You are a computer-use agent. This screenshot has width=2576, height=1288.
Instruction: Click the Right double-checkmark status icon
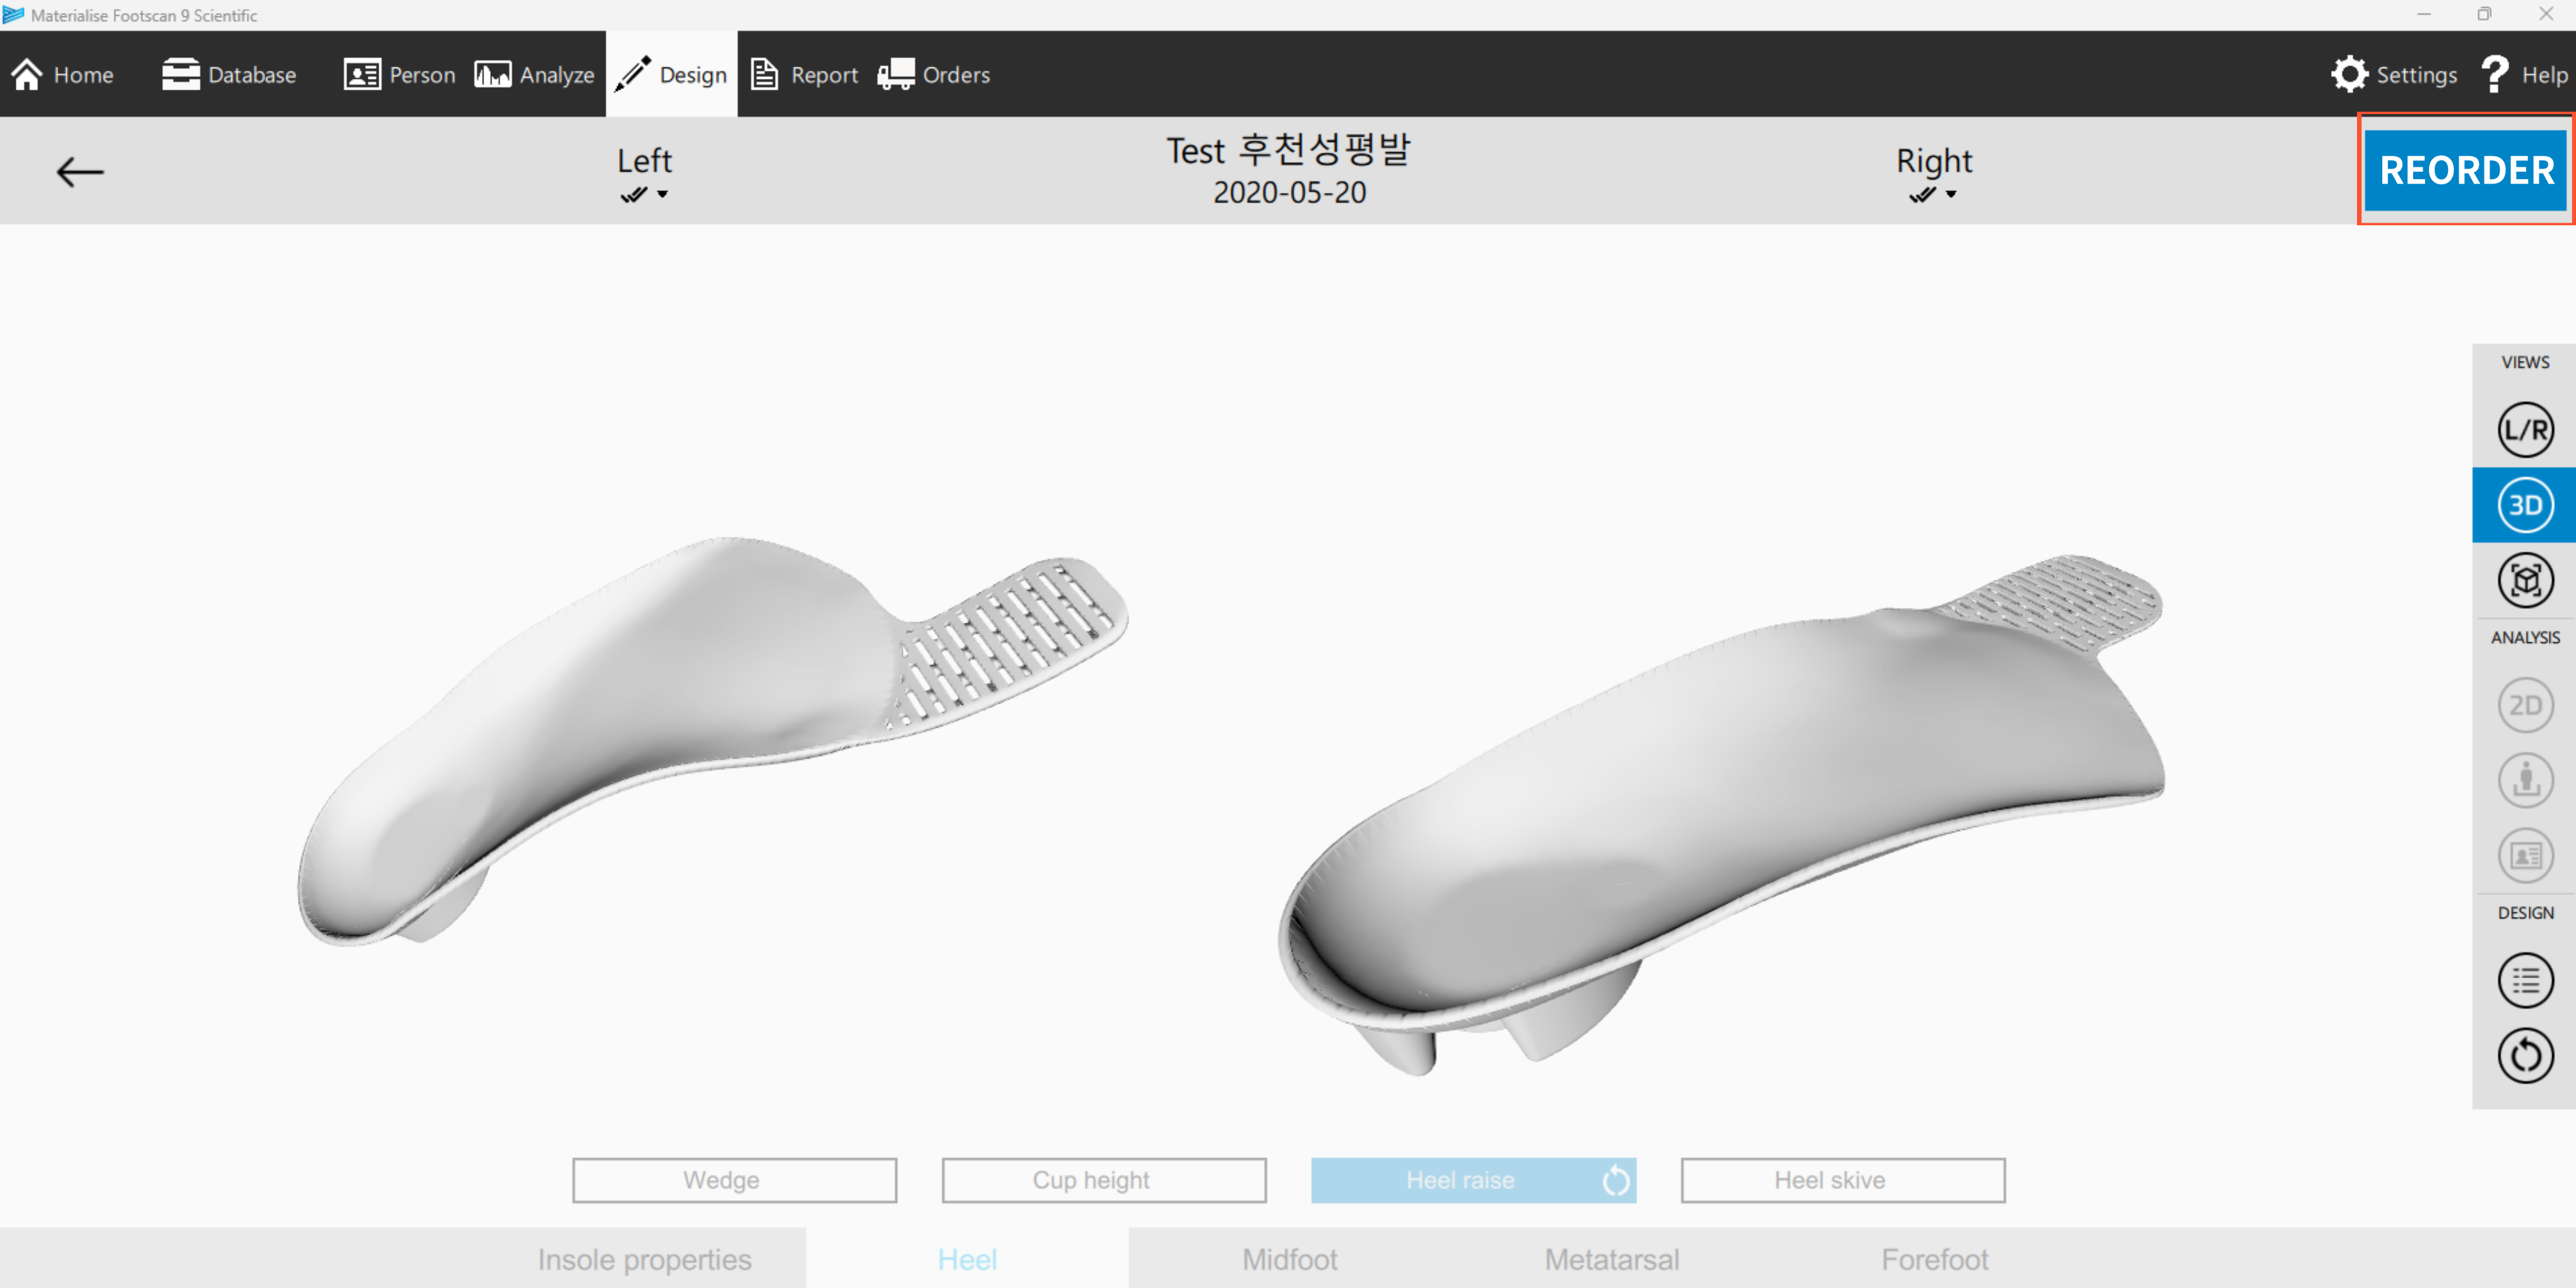click(1922, 195)
